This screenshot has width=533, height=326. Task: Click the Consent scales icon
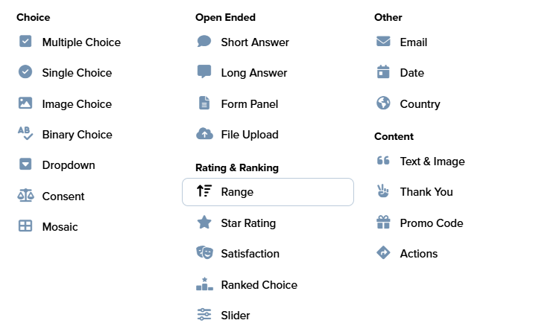coord(25,196)
